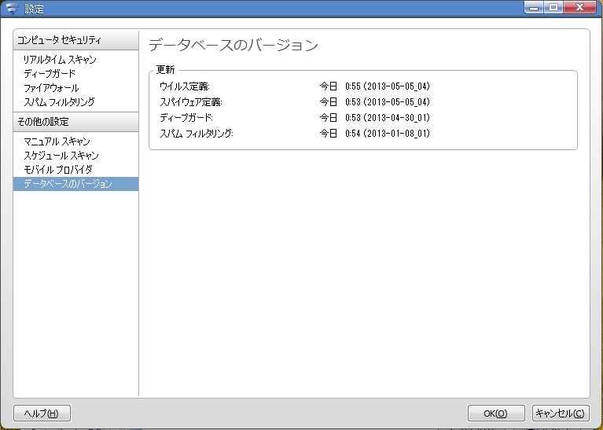Close the 設定 window
603x430 pixels.
(579, 7)
